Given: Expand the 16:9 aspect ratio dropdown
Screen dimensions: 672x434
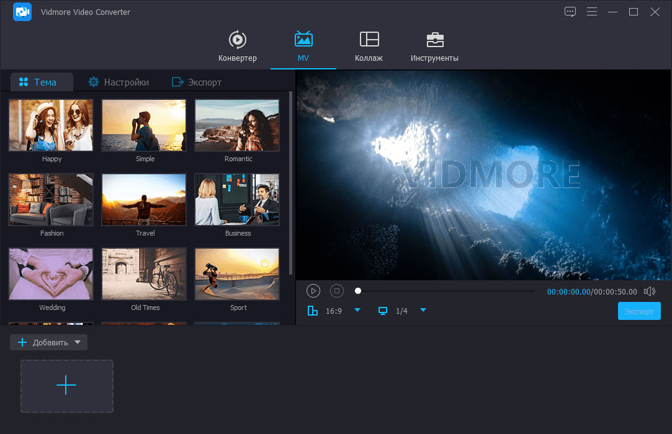Looking at the screenshot, I should coord(357,310).
